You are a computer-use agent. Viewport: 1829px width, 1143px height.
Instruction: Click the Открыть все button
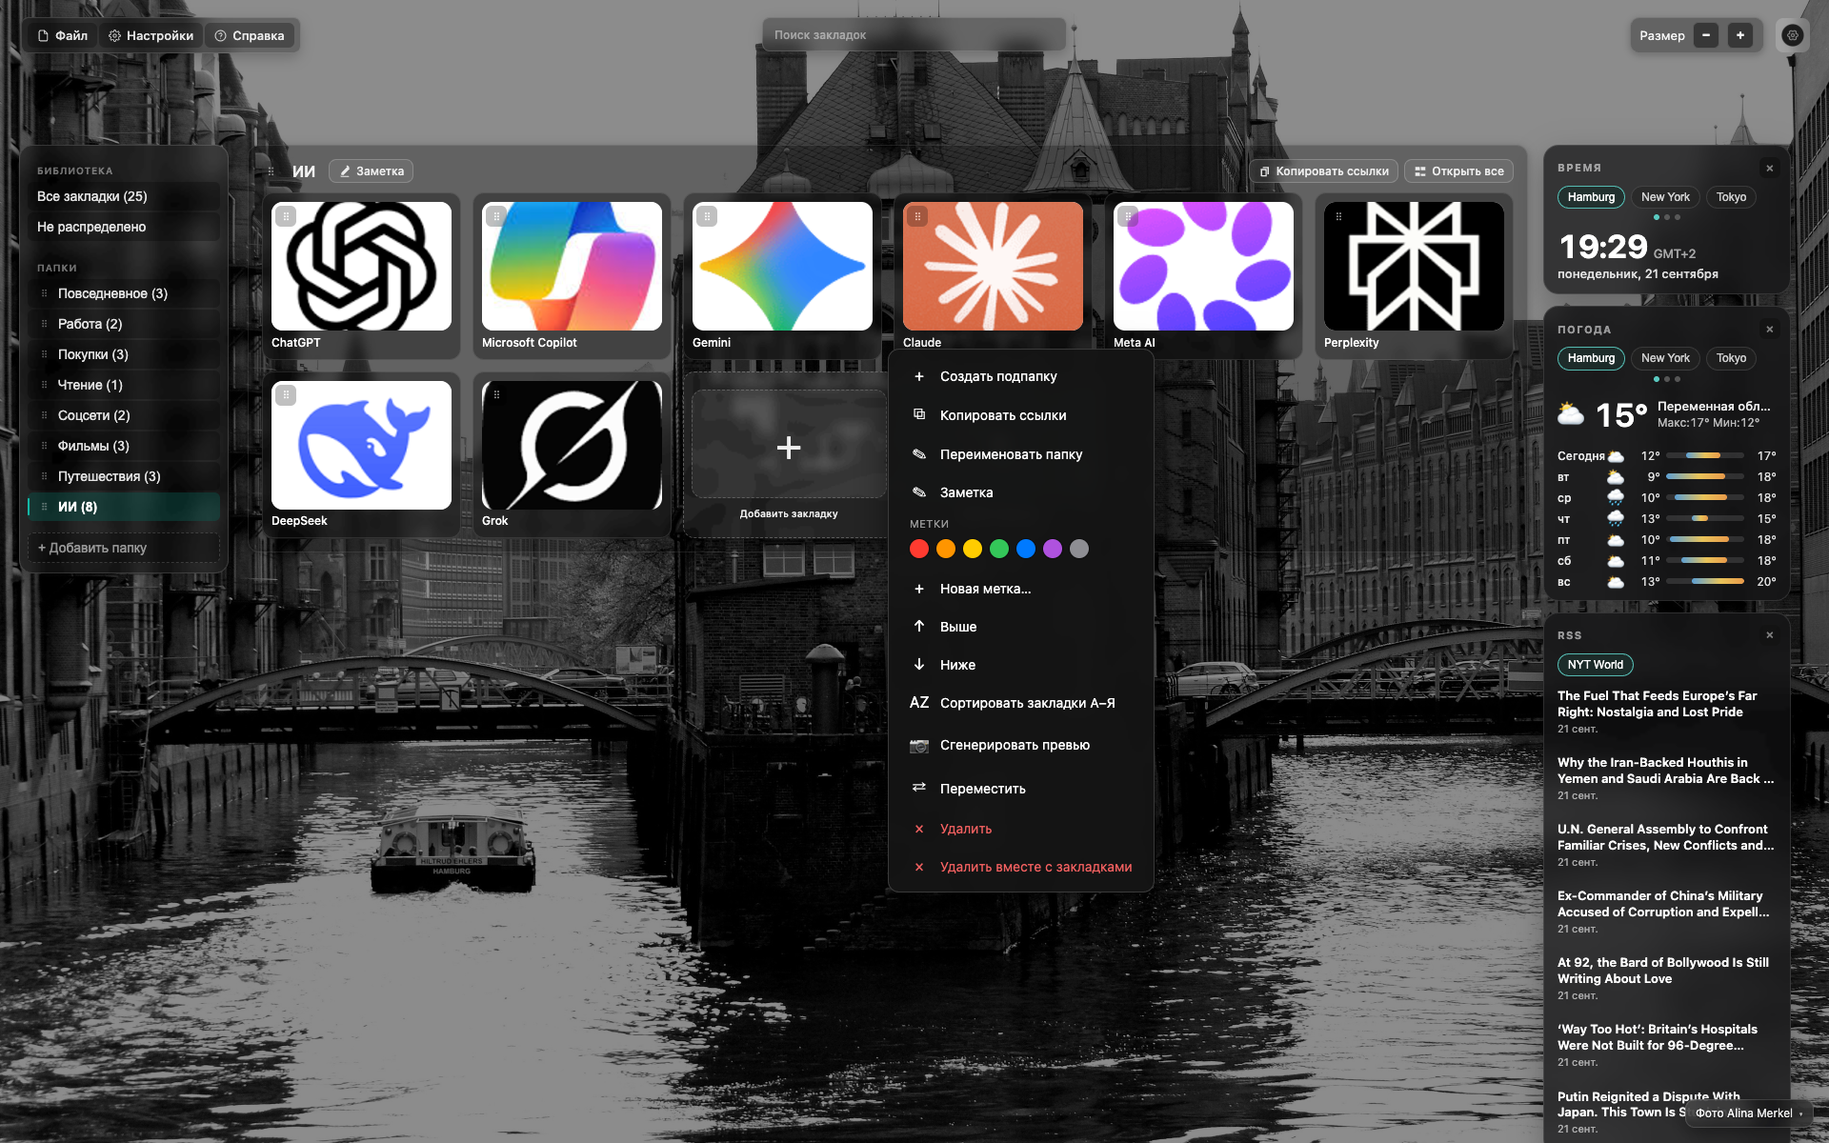click(x=1459, y=171)
